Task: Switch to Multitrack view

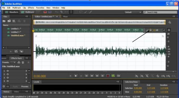Action: click(27, 12)
